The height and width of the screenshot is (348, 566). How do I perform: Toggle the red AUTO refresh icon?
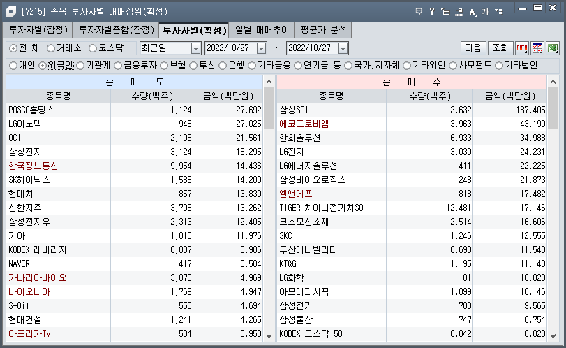click(522, 48)
